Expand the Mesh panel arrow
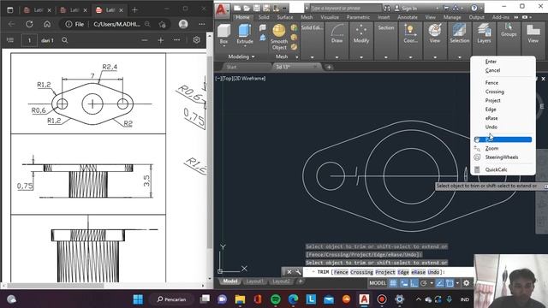 click(x=297, y=57)
